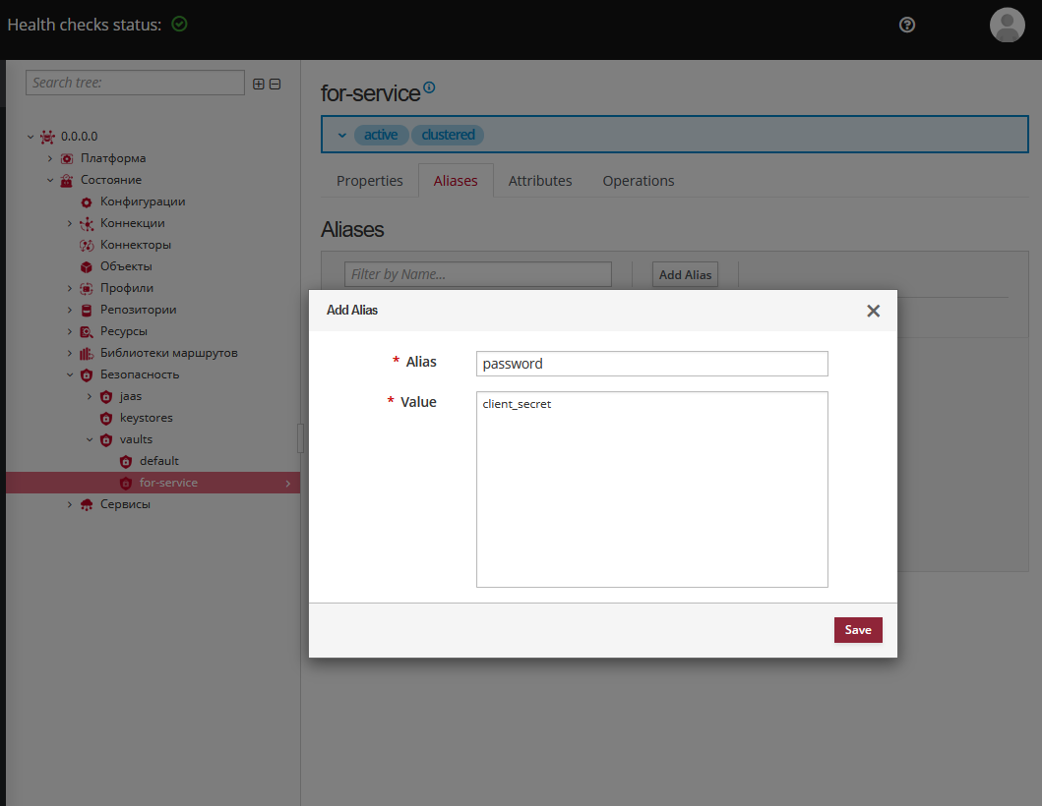
Task: Collapse the vaults tree node
Action: click(x=89, y=439)
